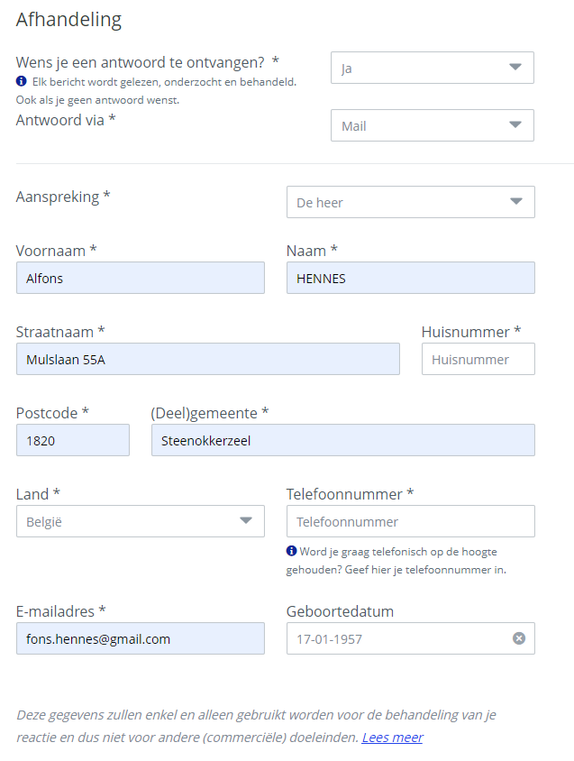Click the empty Huisnummer field

pyautogui.click(x=478, y=359)
